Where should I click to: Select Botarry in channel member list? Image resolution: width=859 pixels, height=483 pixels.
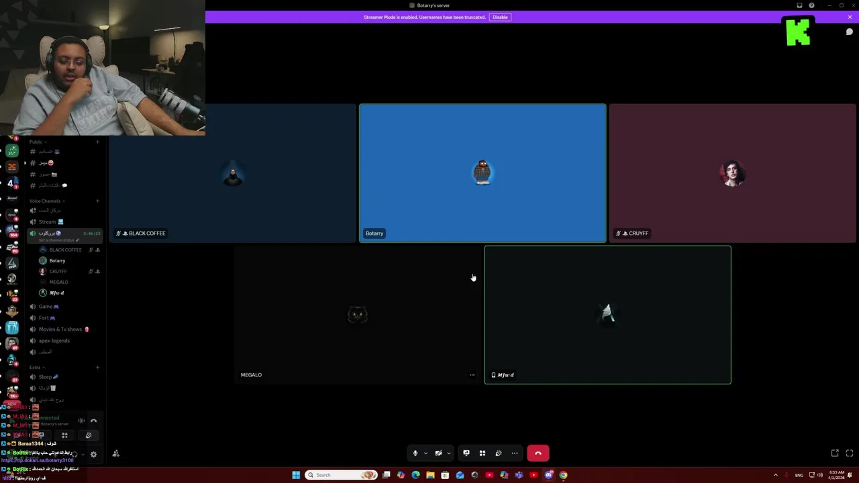pos(70,261)
